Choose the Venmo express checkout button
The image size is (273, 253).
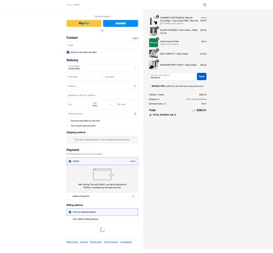[x=120, y=23]
